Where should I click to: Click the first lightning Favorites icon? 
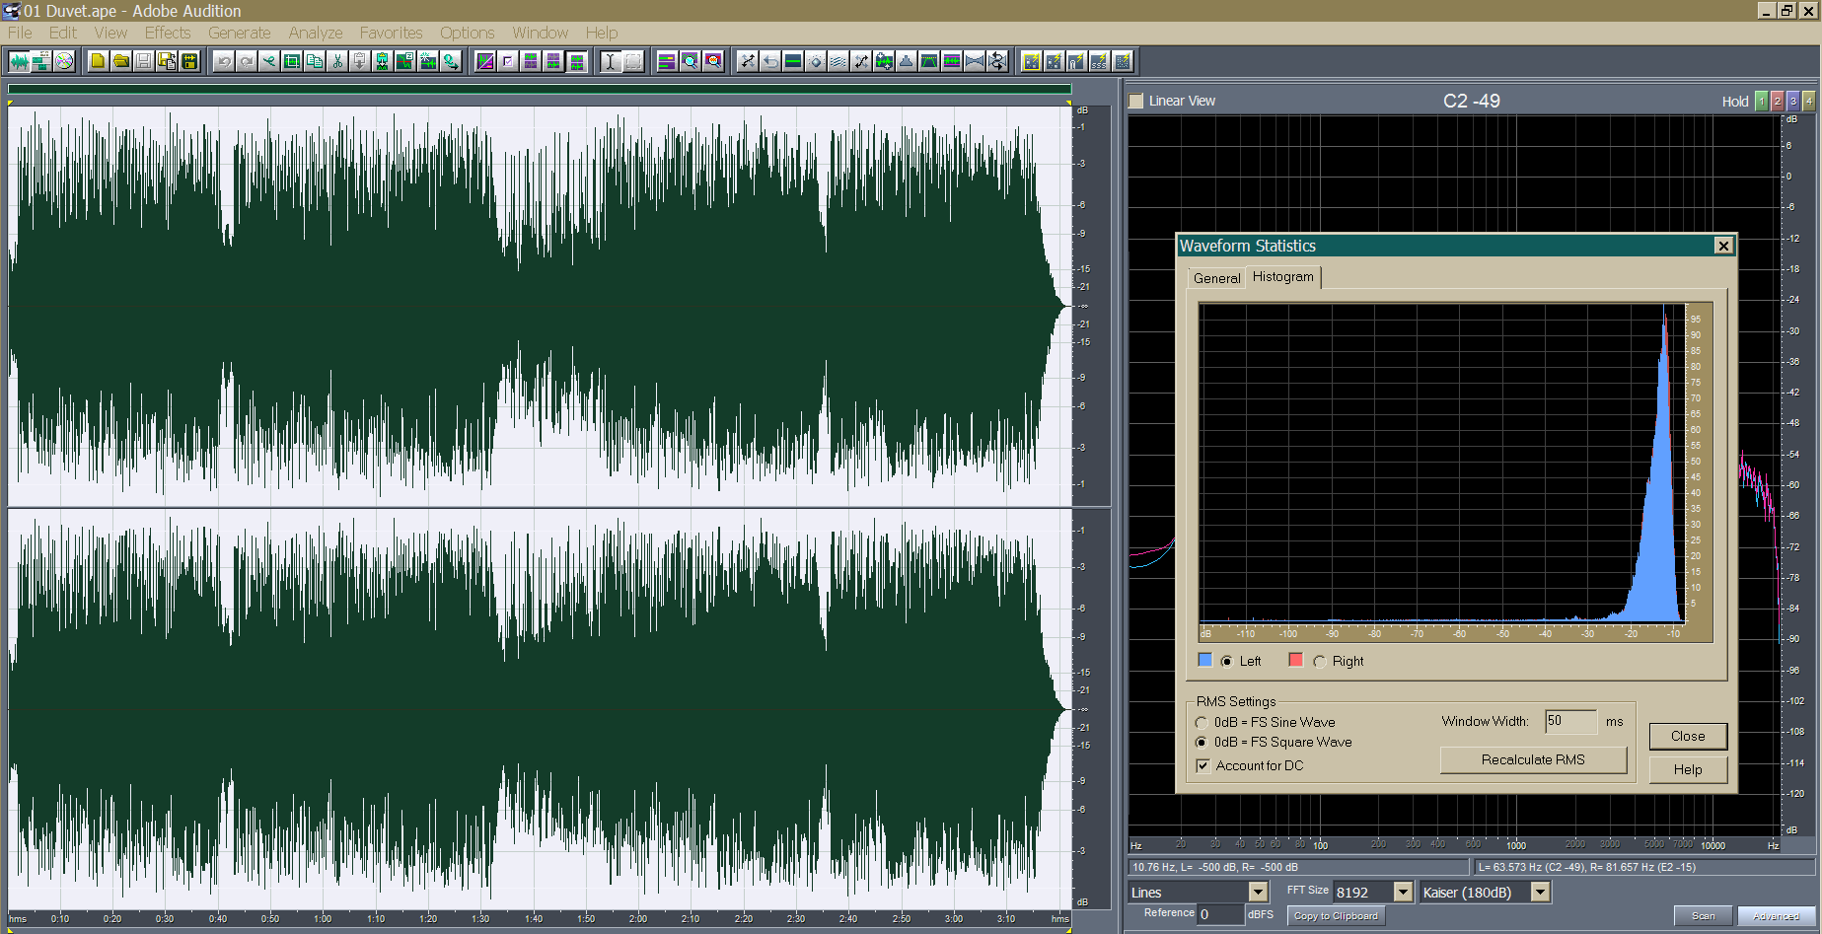click(1032, 61)
